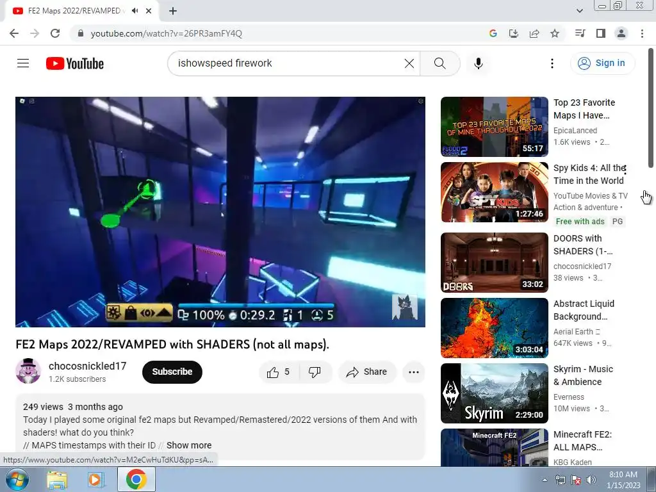The height and width of the screenshot is (492, 656).
Task: Share the video
Action: tap(367, 372)
